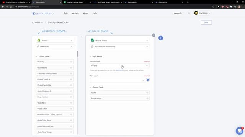
Task: Switch to the shopify Google Sheets tab
Action: (x=77, y=2)
